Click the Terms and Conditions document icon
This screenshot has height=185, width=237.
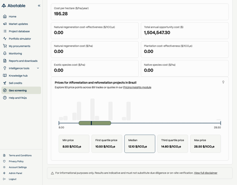point(4,155)
